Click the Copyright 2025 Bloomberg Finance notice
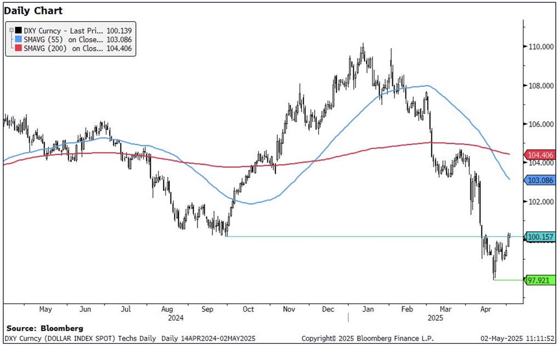Screen dimensions: 559x346 (x=367, y=338)
